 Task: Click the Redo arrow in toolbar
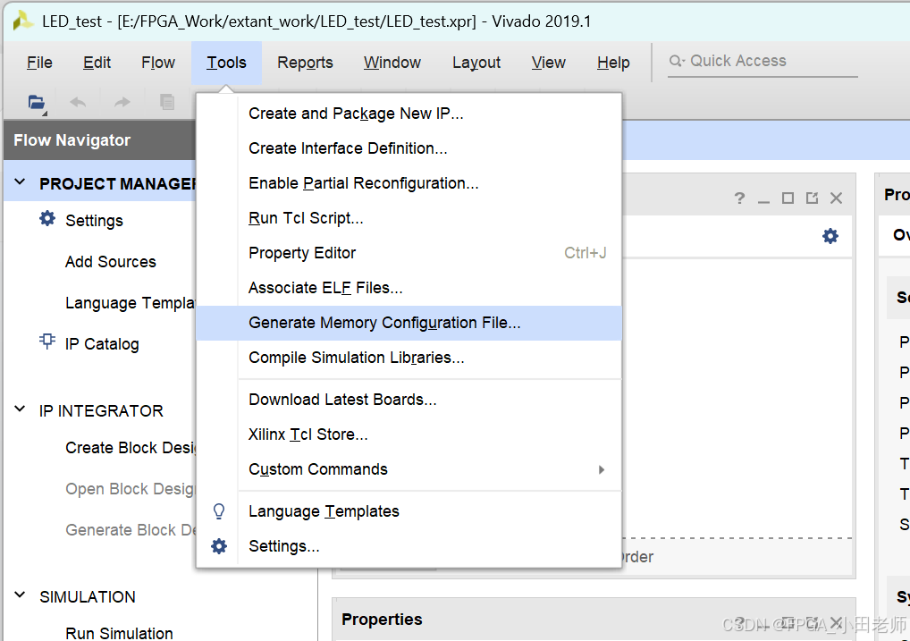(x=122, y=103)
